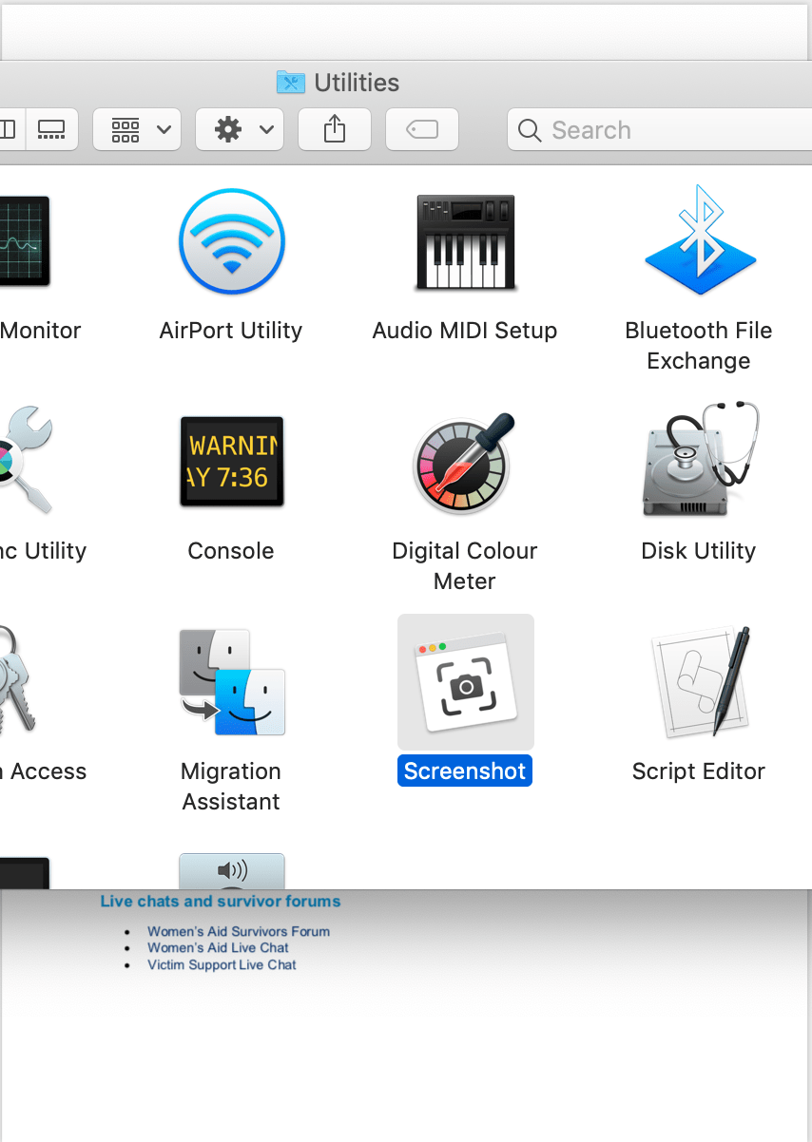The image size is (812, 1142).
Task: Select the ColorSync Utility wrench icon
Action: (x=25, y=462)
